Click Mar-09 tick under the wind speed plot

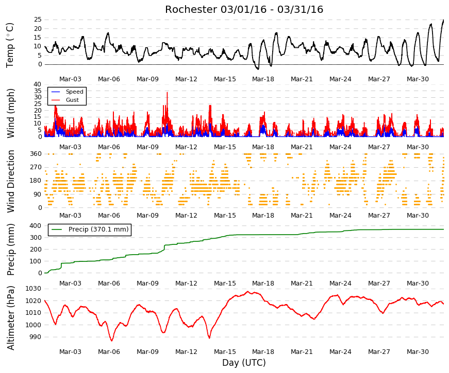(147, 147)
